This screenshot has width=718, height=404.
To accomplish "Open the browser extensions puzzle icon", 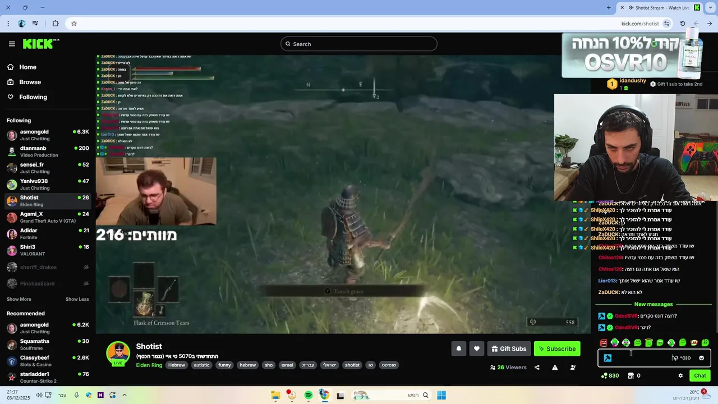I will point(55,24).
